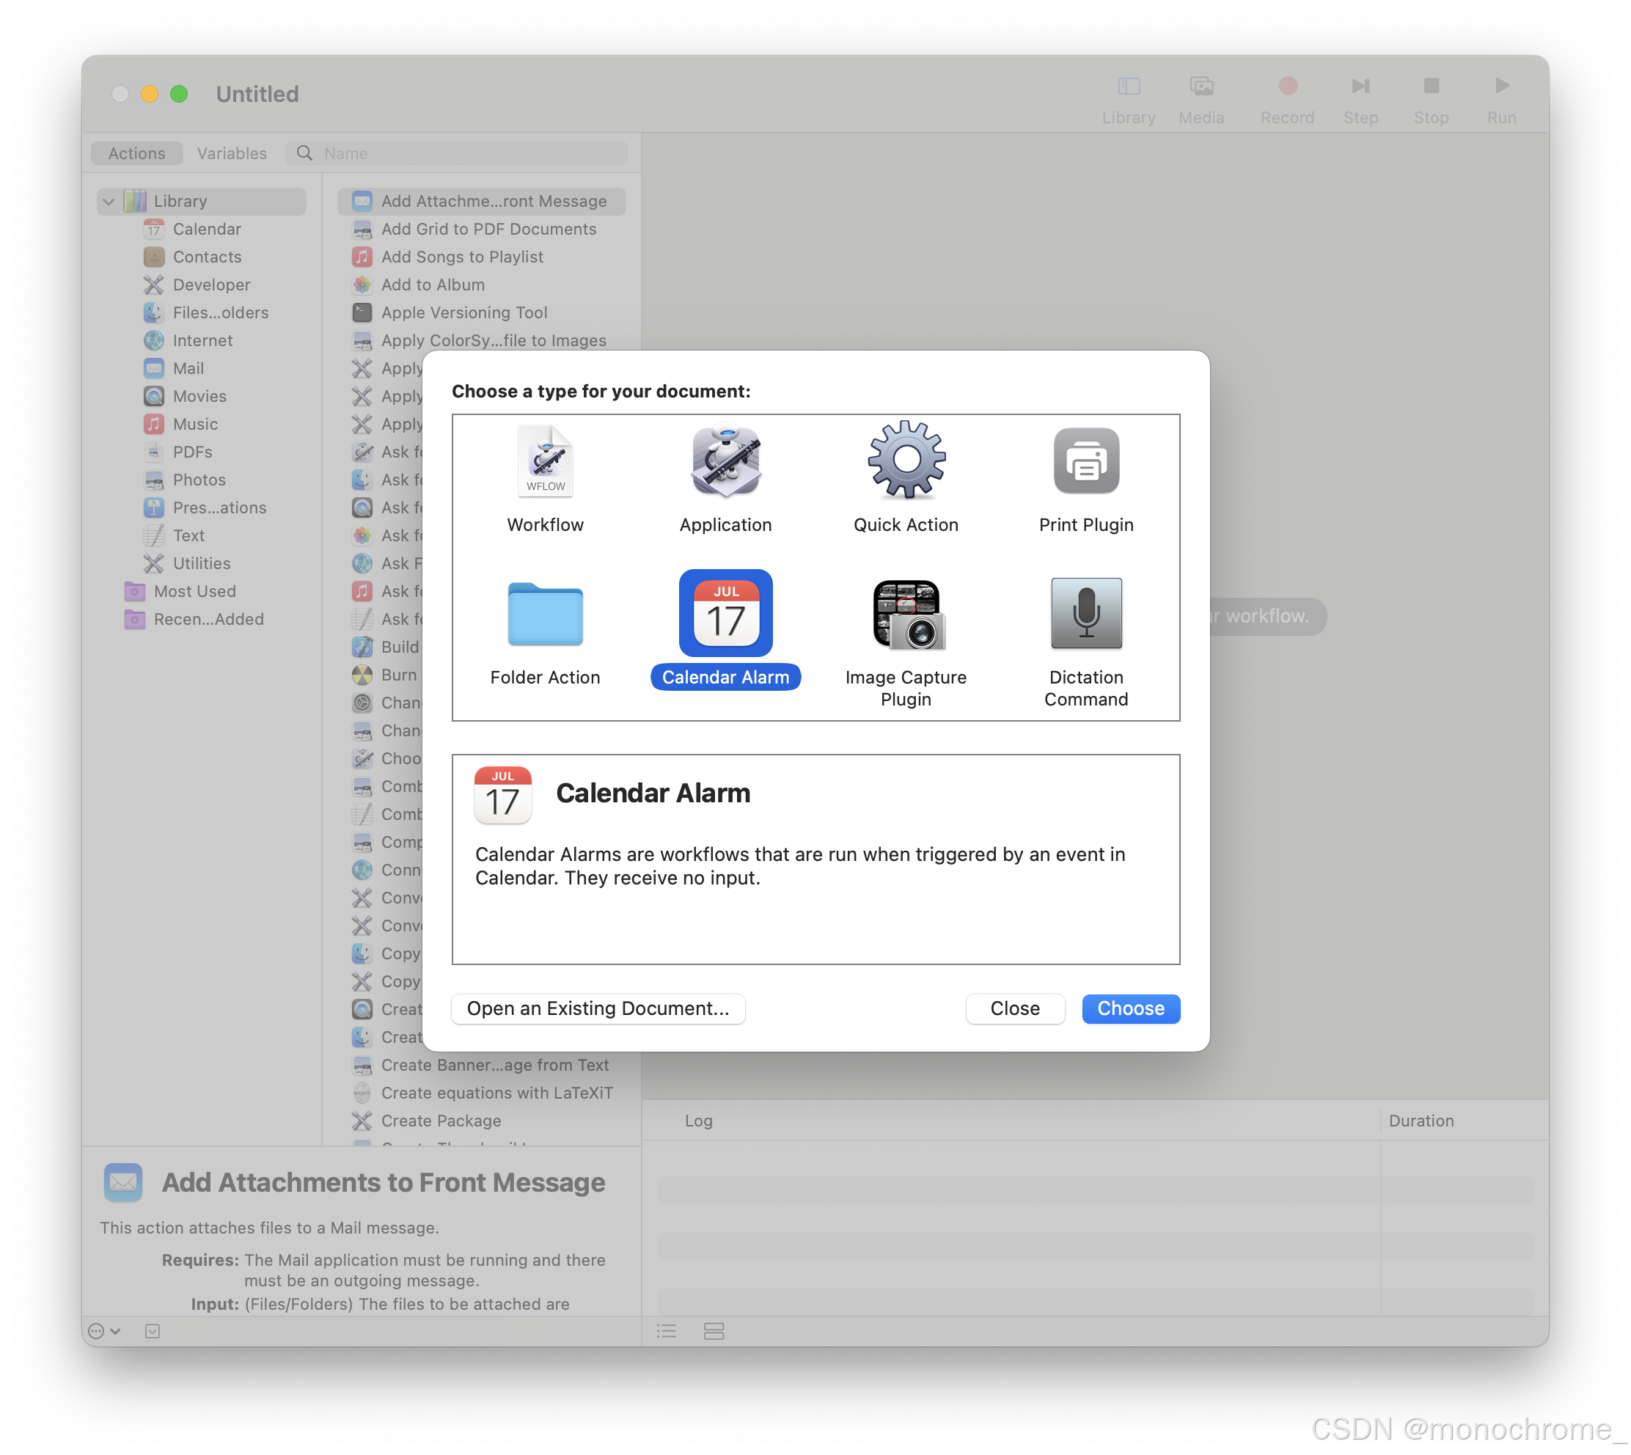The height and width of the screenshot is (1455, 1631).
Task: Select the Image Capture Plugin icon
Action: [x=906, y=613]
